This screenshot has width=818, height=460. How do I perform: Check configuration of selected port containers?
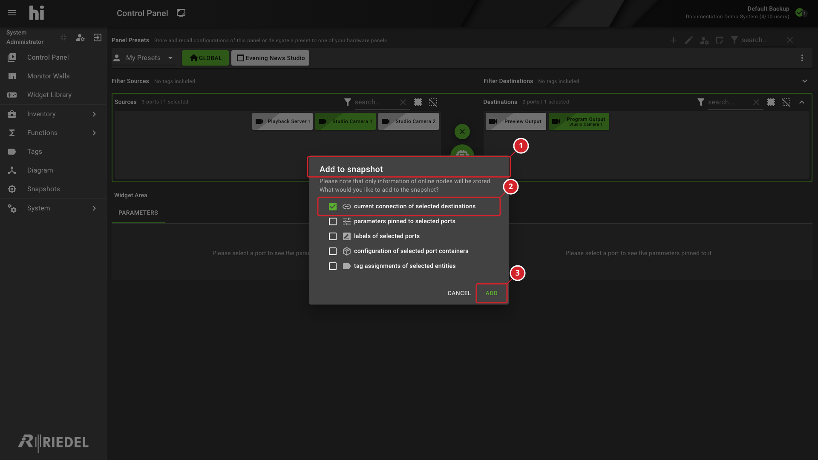(333, 251)
